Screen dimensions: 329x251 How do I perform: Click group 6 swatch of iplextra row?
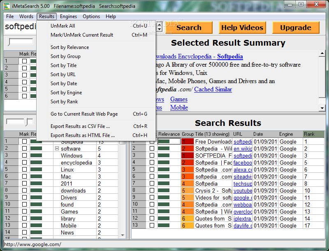tap(188, 218)
